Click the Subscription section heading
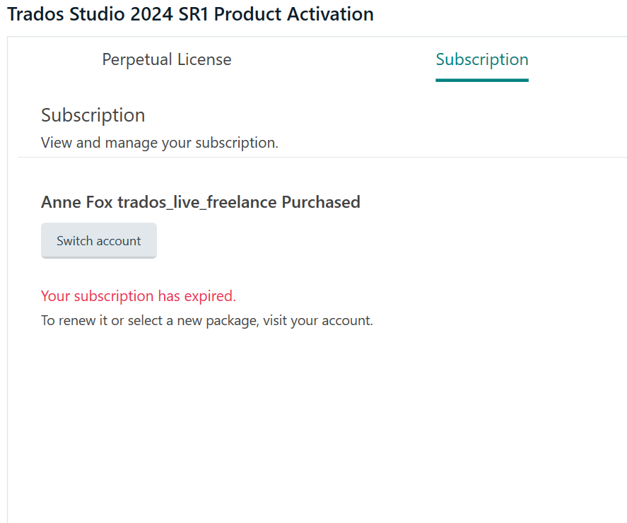The width and height of the screenshot is (627, 523). click(x=93, y=114)
